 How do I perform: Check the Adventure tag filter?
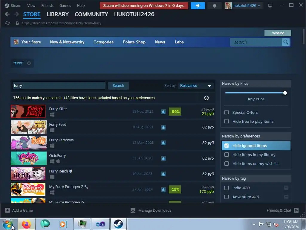(x=227, y=197)
